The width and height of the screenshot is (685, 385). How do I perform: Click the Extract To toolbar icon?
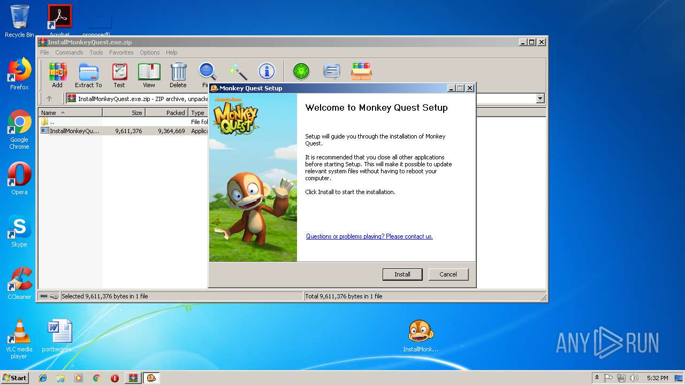tap(88, 75)
